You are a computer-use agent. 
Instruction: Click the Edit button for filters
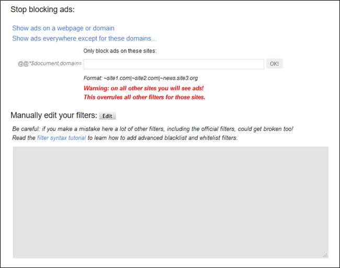pyautogui.click(x=107, y=116)
